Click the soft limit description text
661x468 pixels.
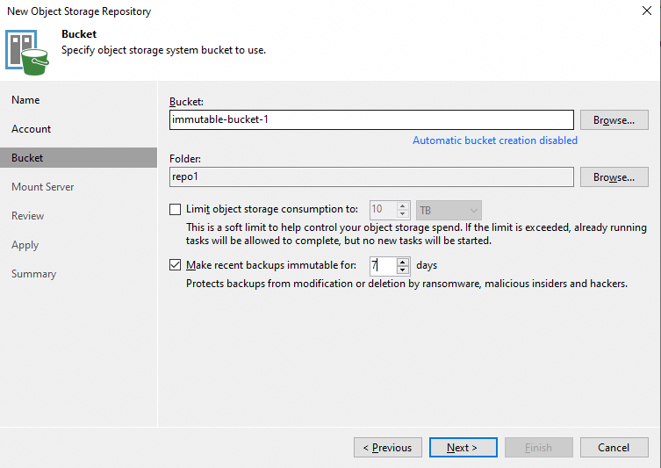(x=416, y=234)
